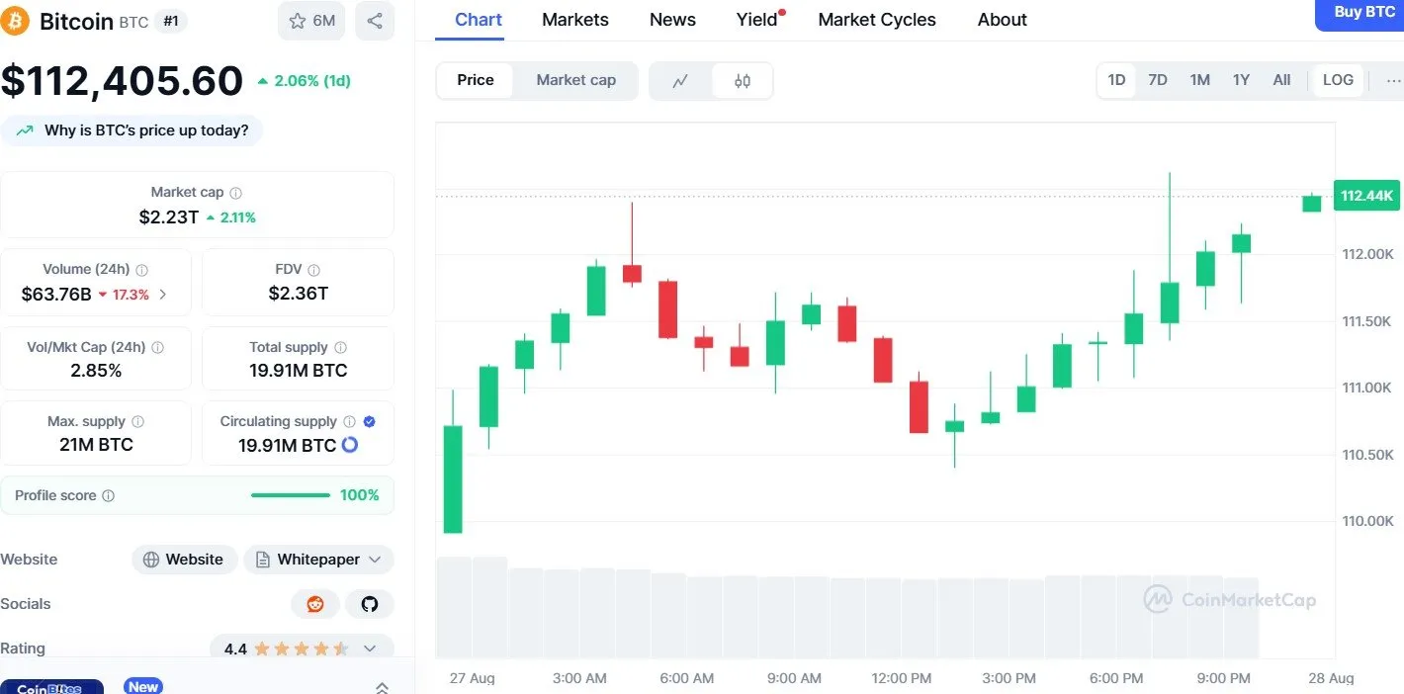The image size is (1404, 694).
Task: Click "Why is BTC's price up today?"
Action: point(133,130)
